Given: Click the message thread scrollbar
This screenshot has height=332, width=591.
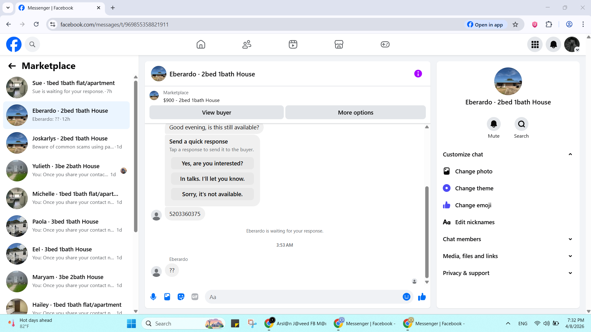Looking at the screenshot, I should point(427,232).
